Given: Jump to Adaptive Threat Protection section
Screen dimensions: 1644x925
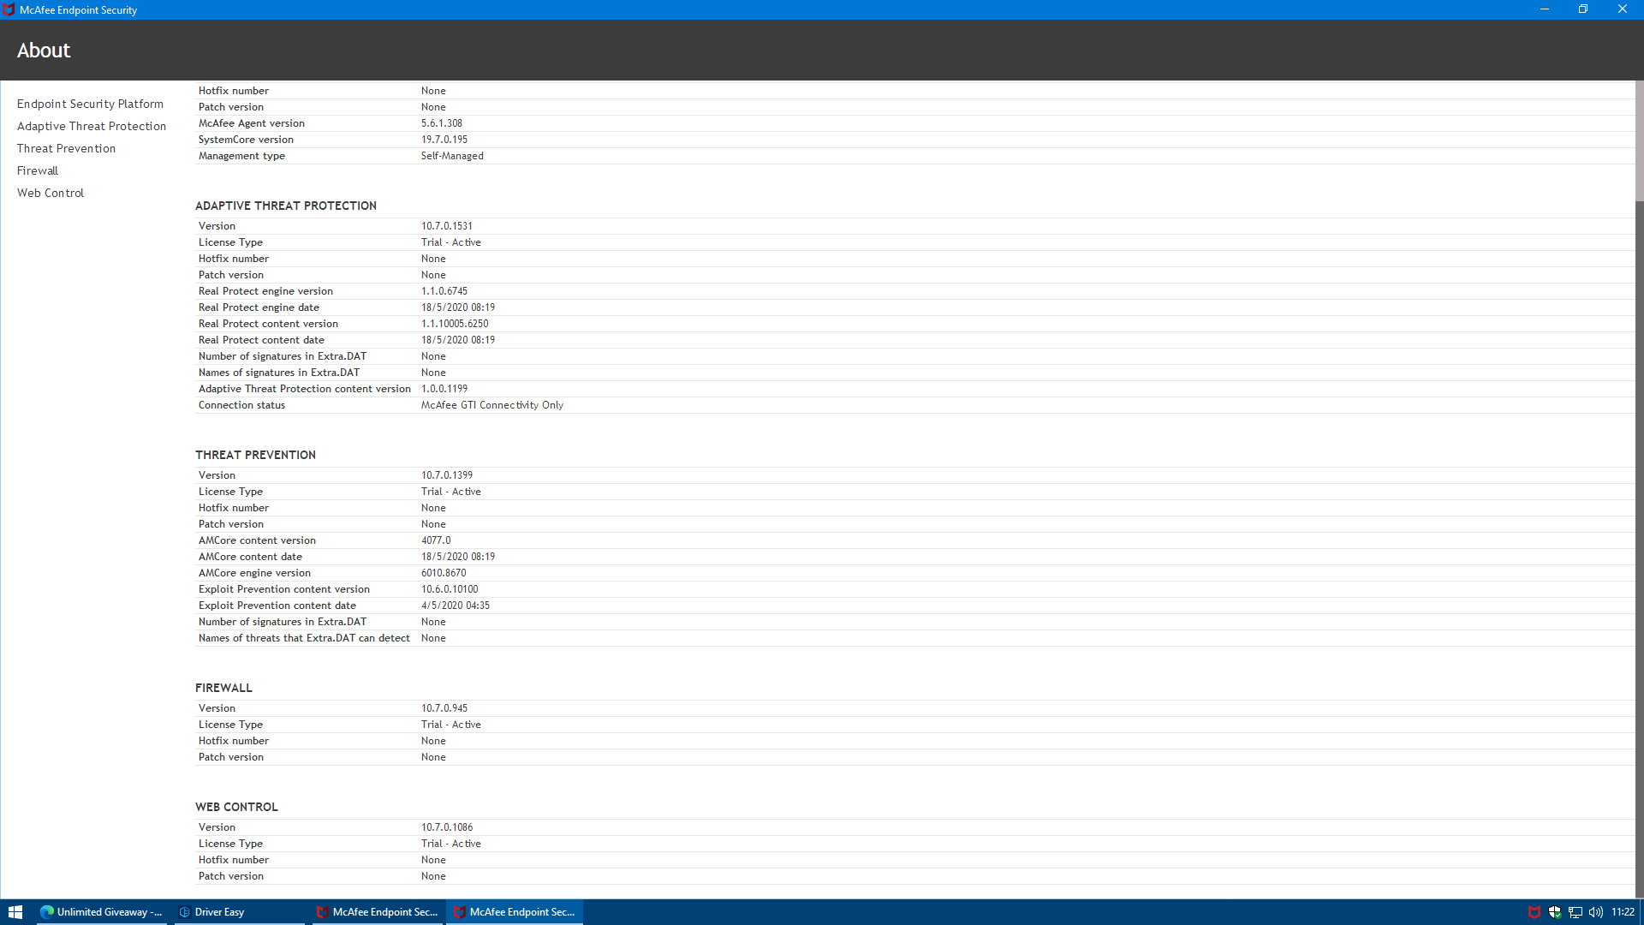Looking at the screenshot, I should click(x=92, y=126).
